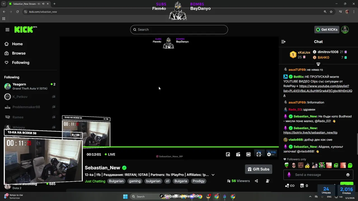Insert the Bulgarian flag balloon emote

click(287, 165)
